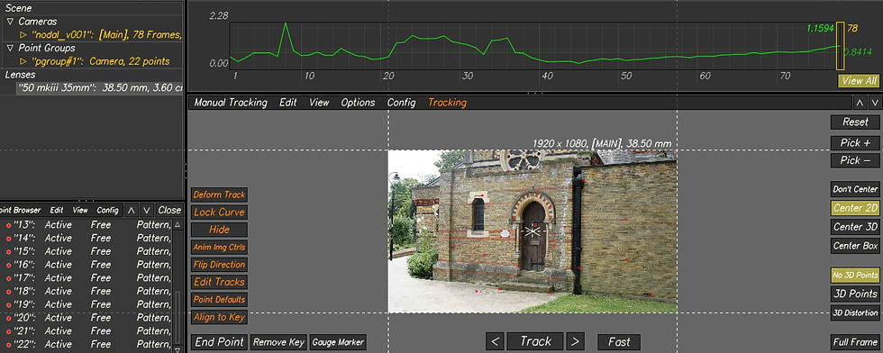Select the "50 mkiii 35mm" lens entry

tap(100, 88)
